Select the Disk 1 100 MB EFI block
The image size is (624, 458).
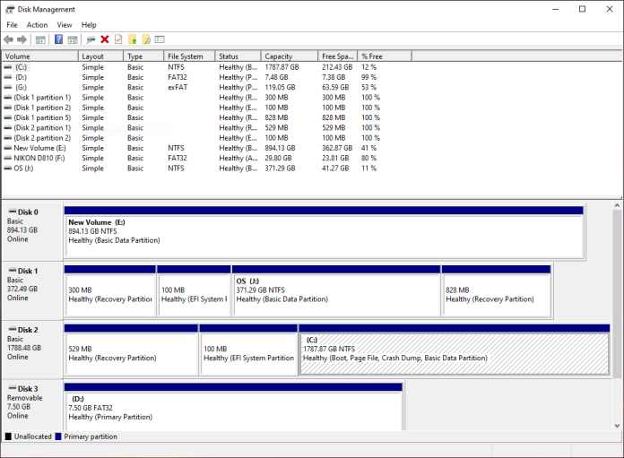point(194,291)
